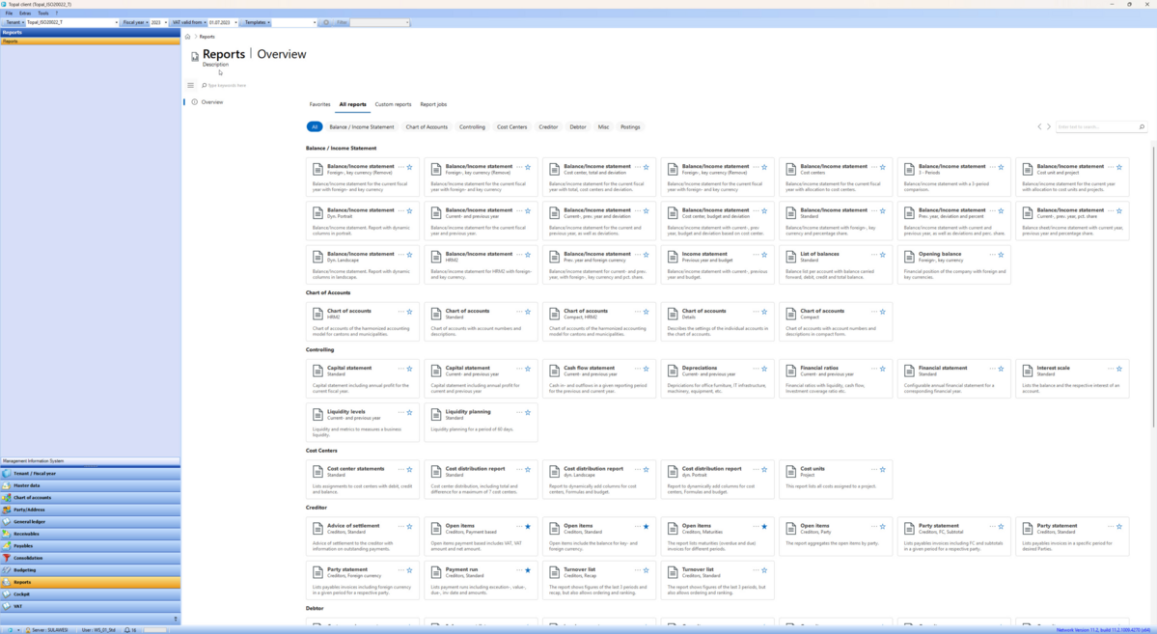Switch to the Custom reports tab
The width and height of the screenshot is (1157, 634).
pyautogui.click(x=393, y=104)
